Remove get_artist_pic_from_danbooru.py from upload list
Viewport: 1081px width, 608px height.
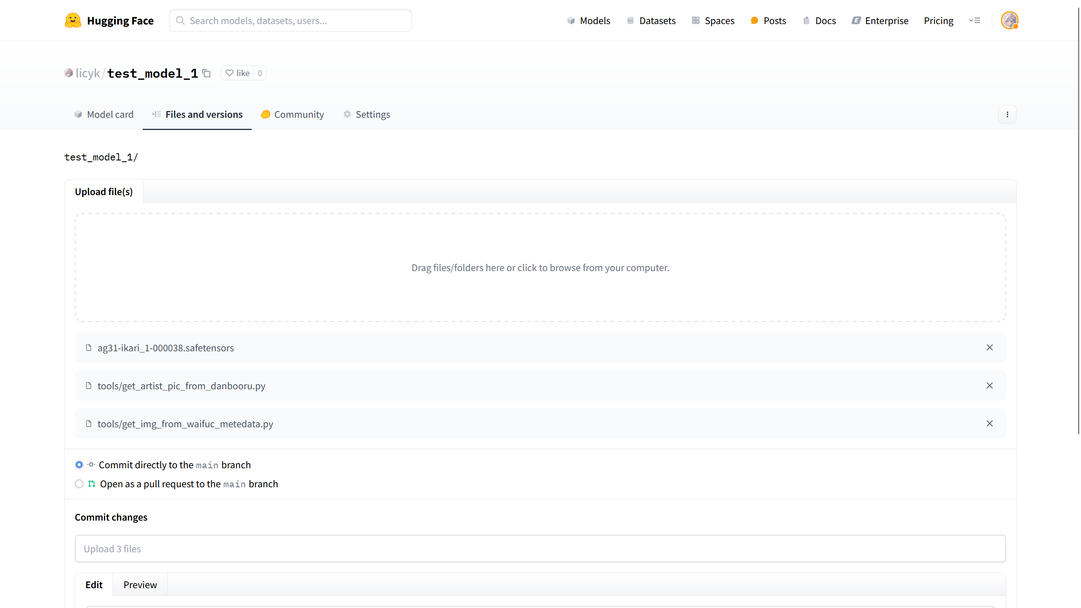(x=989, y=385)
